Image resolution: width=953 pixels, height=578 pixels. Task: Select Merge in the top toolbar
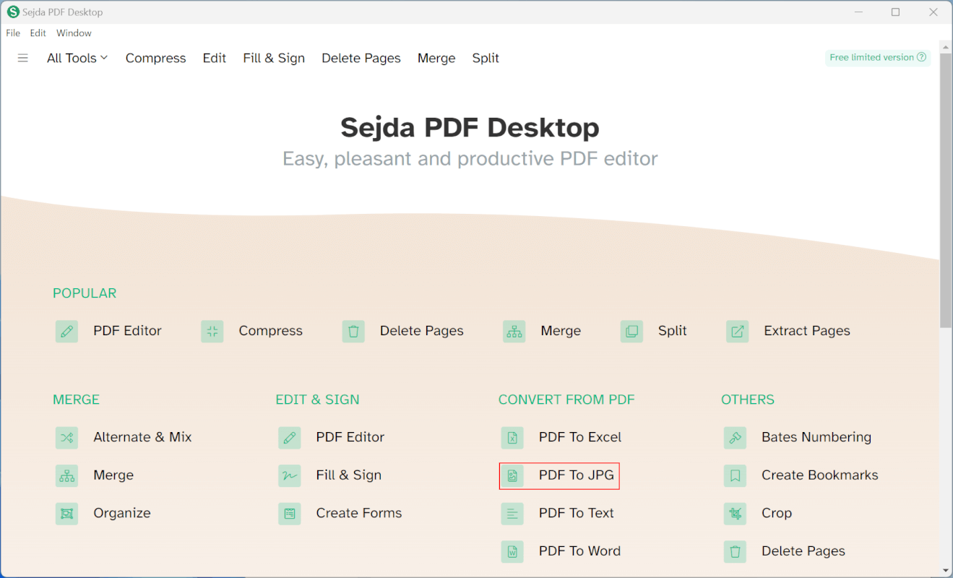pyautogui.click(x=436, y=58)
